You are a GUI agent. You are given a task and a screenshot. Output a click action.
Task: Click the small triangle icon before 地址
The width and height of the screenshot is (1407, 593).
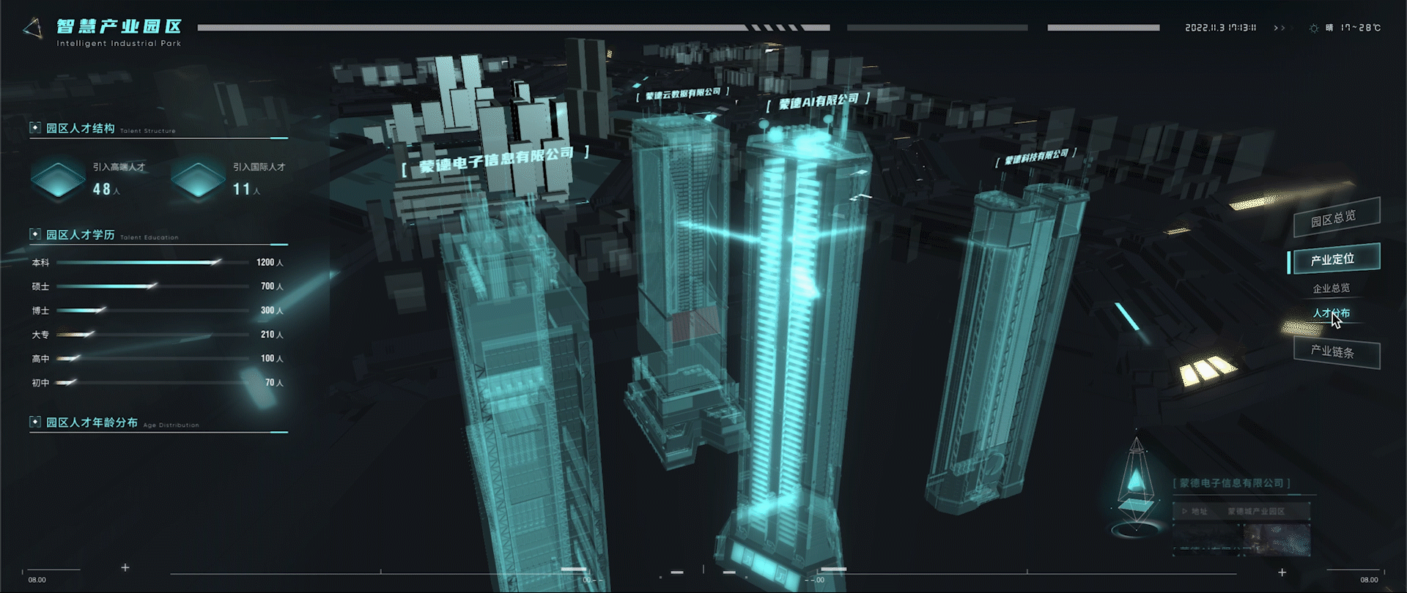[x=1184, y=511]
